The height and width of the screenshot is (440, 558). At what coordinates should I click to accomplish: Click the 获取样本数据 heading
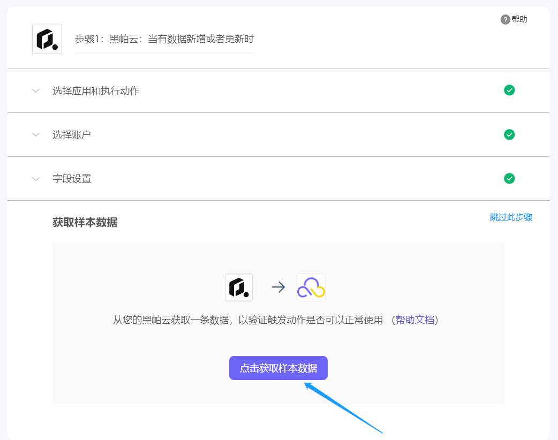point(85,222)
